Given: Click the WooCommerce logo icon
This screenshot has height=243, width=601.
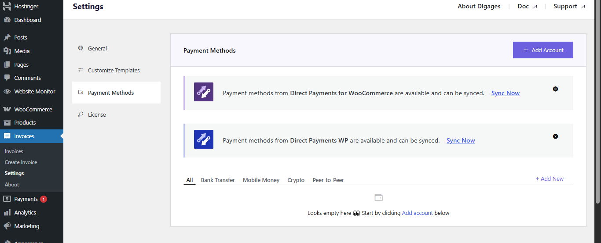Looking at the screenshot, I should (7, 109).
